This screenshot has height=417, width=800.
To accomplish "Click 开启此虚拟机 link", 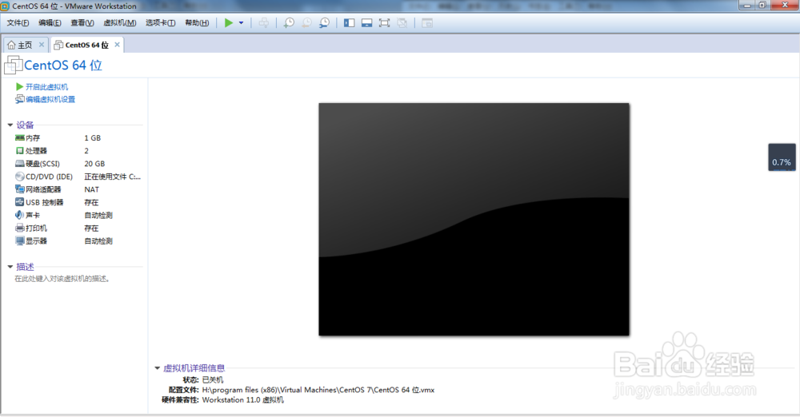I will [47, 86].
